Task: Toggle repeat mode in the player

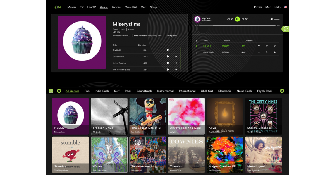Action: (228, 19)
